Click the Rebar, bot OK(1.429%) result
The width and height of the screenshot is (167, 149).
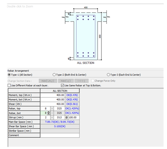click(x=72, y=113)
